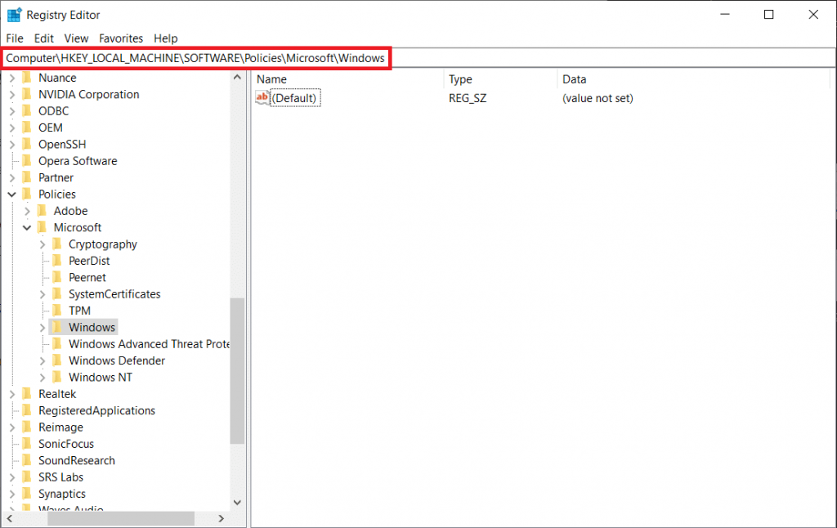Collapse the Microsoft key under Policies
The height and width of the screenshot is (528, 837).
point(28,228)
